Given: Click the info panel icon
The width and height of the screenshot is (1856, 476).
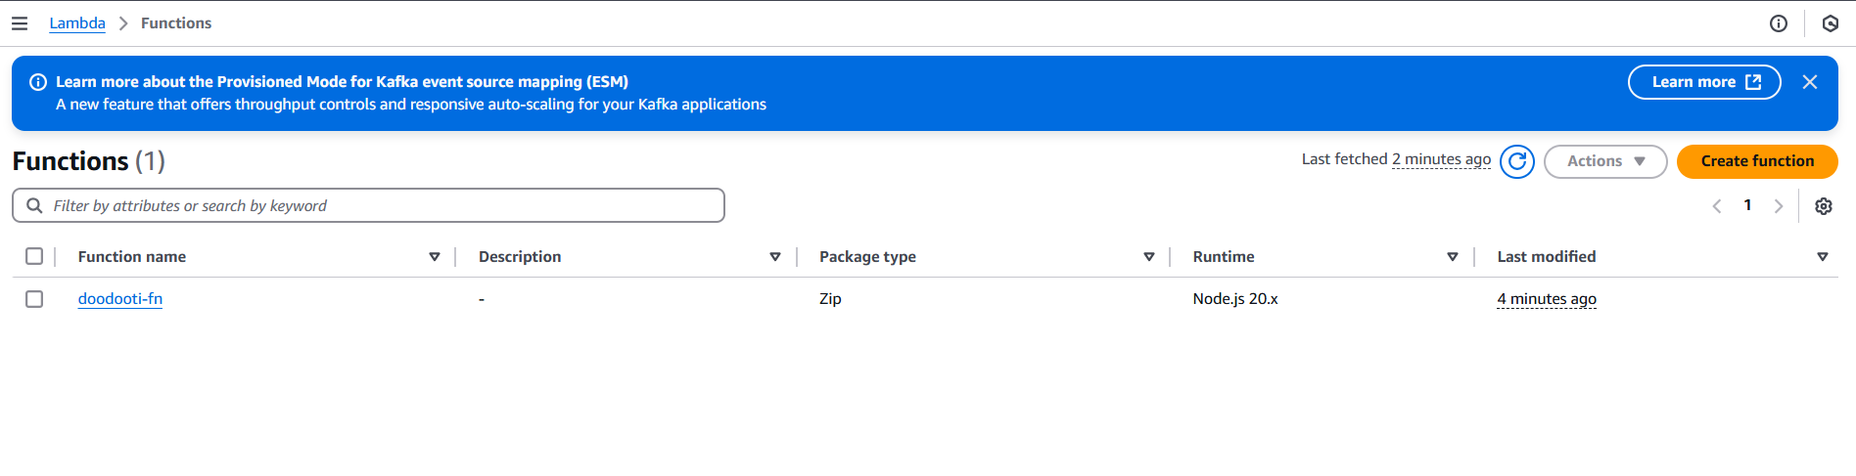Looking at the screenshot, I should coord(1779,23).
